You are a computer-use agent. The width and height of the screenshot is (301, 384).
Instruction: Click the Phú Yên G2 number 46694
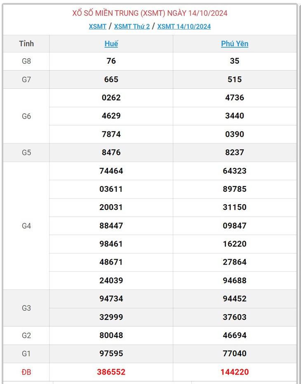(x=235, y=335)
